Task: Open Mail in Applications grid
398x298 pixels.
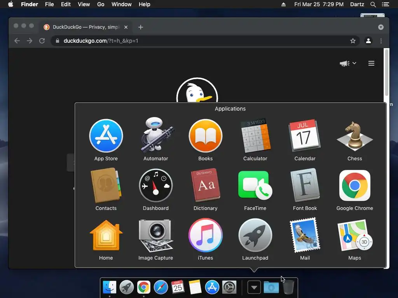Action: click(x=305, y=235)
